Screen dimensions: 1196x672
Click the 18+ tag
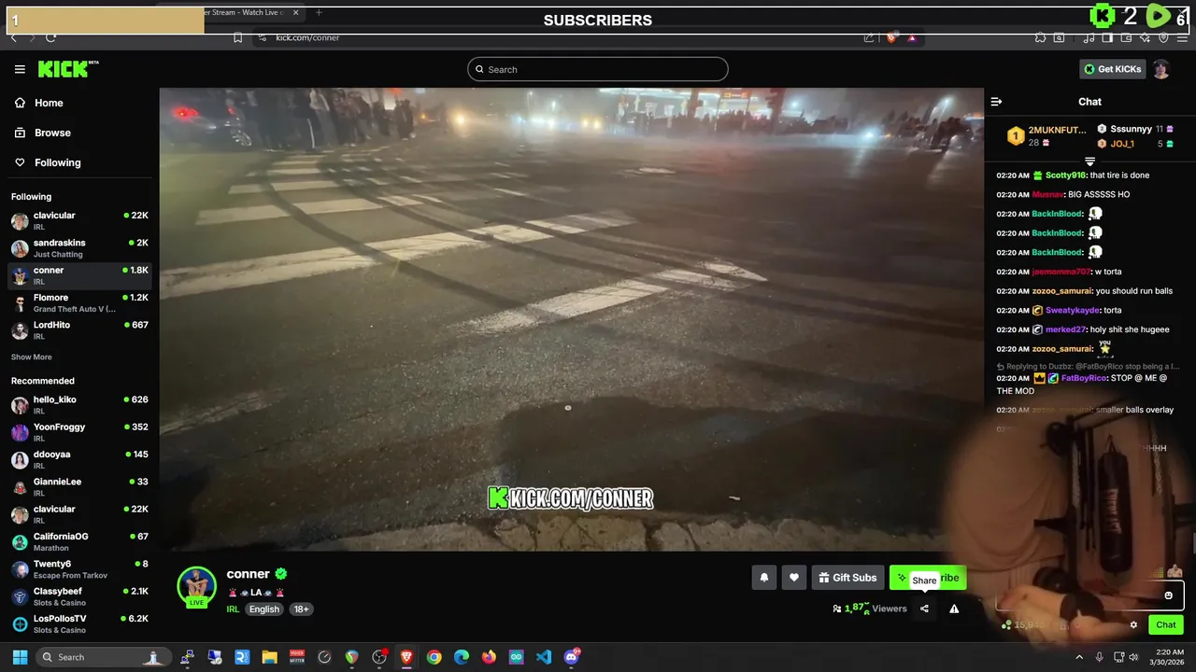(301, 609)
